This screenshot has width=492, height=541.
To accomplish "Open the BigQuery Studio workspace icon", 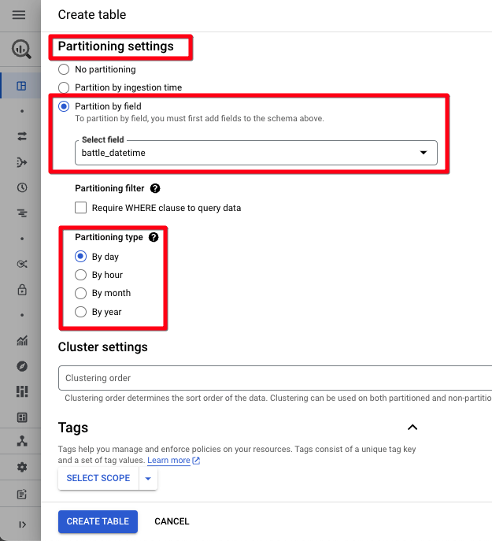I will [x=21, y=86].
